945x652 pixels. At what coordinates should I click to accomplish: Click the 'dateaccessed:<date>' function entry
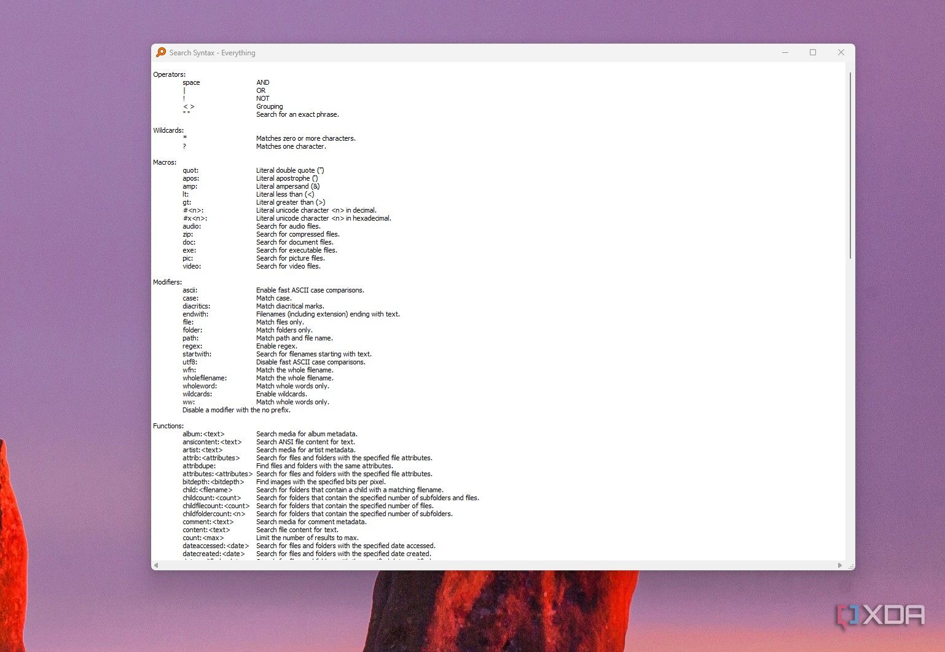tap(216, 546)
